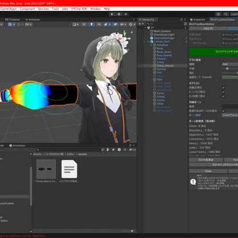Click the top toolbar search icon
The width and height of the screenshot is (238, 238).
225,14
